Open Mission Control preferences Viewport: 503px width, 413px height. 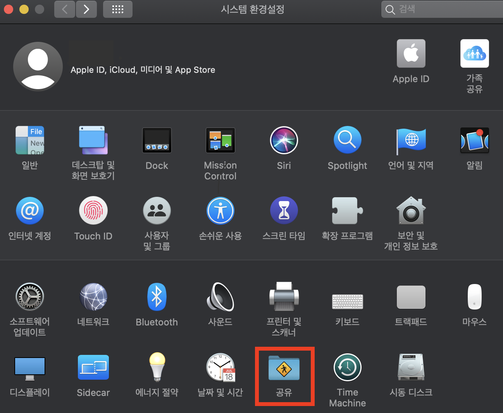(220, 140)
